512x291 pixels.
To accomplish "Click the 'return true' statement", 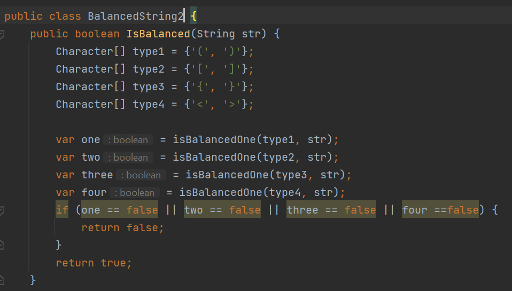I will pos(94,263).
